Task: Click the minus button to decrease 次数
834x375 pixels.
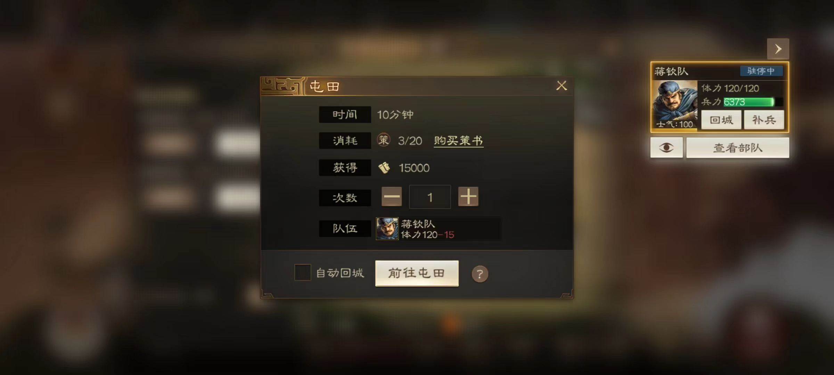Action: pos(392,197)
